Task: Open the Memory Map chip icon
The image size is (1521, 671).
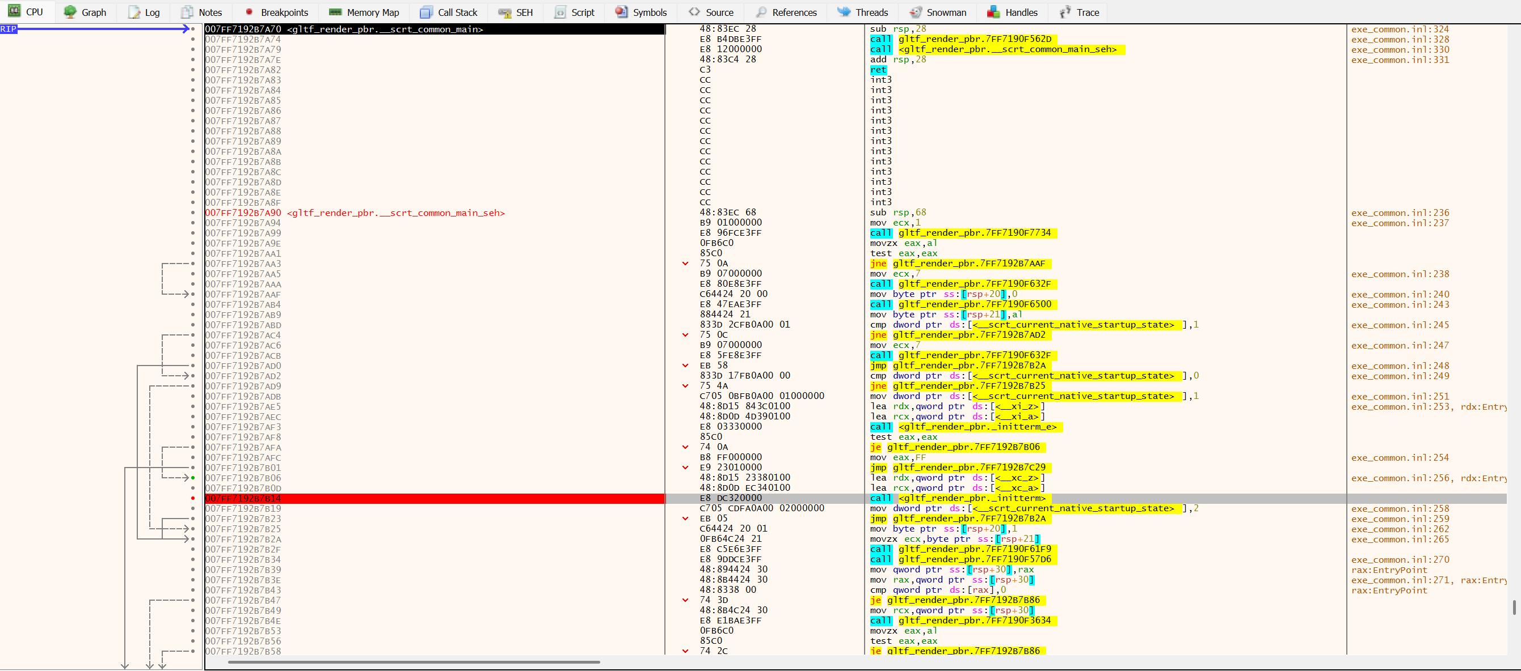Action: click(335, 12)
